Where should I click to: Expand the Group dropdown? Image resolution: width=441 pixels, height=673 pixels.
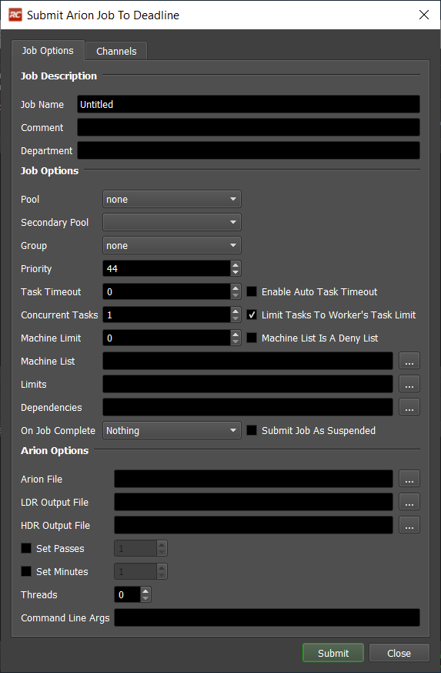tap(172, 245)
